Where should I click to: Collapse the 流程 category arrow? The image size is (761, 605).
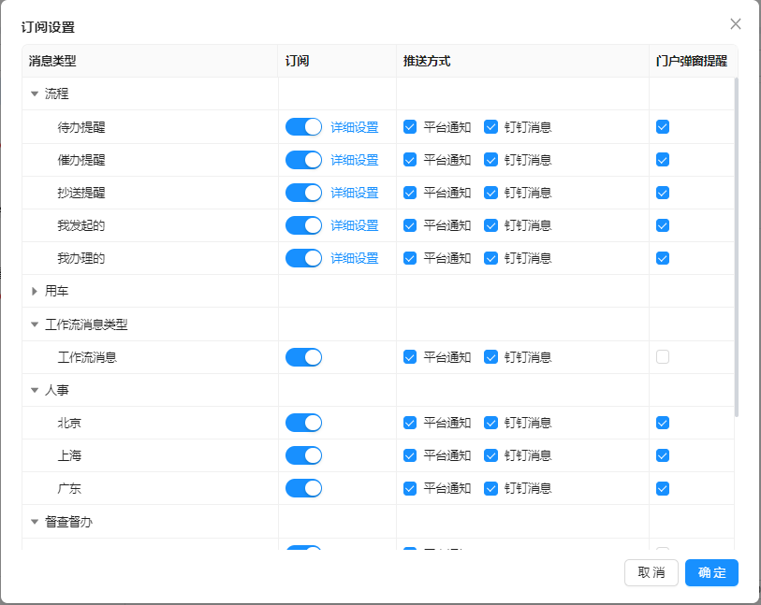pyautogui.click(x=35, y=94)
